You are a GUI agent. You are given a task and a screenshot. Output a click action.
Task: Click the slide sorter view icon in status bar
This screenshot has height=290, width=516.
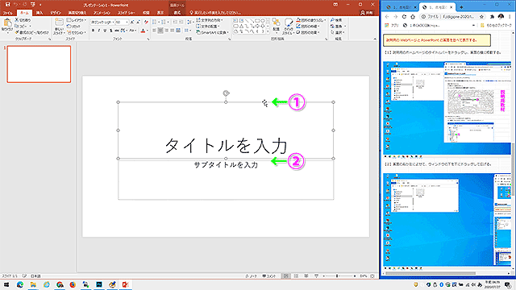(296, 275)
